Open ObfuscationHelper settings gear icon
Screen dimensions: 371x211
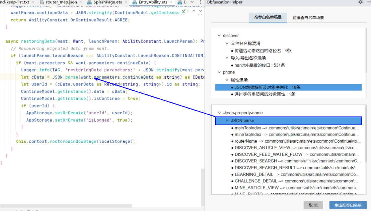pos(360,2)
